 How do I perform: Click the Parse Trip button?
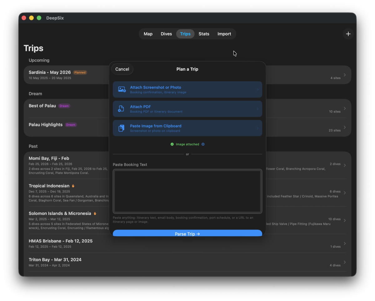click(x=187, y=233)
